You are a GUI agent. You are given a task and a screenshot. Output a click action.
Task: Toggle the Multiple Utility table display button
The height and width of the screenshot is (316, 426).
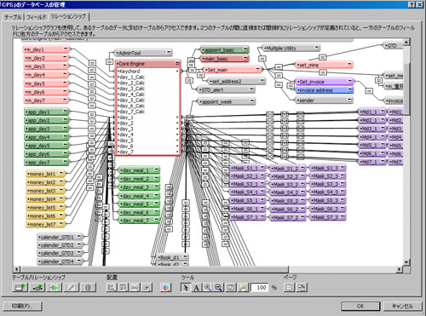point(317,48)
